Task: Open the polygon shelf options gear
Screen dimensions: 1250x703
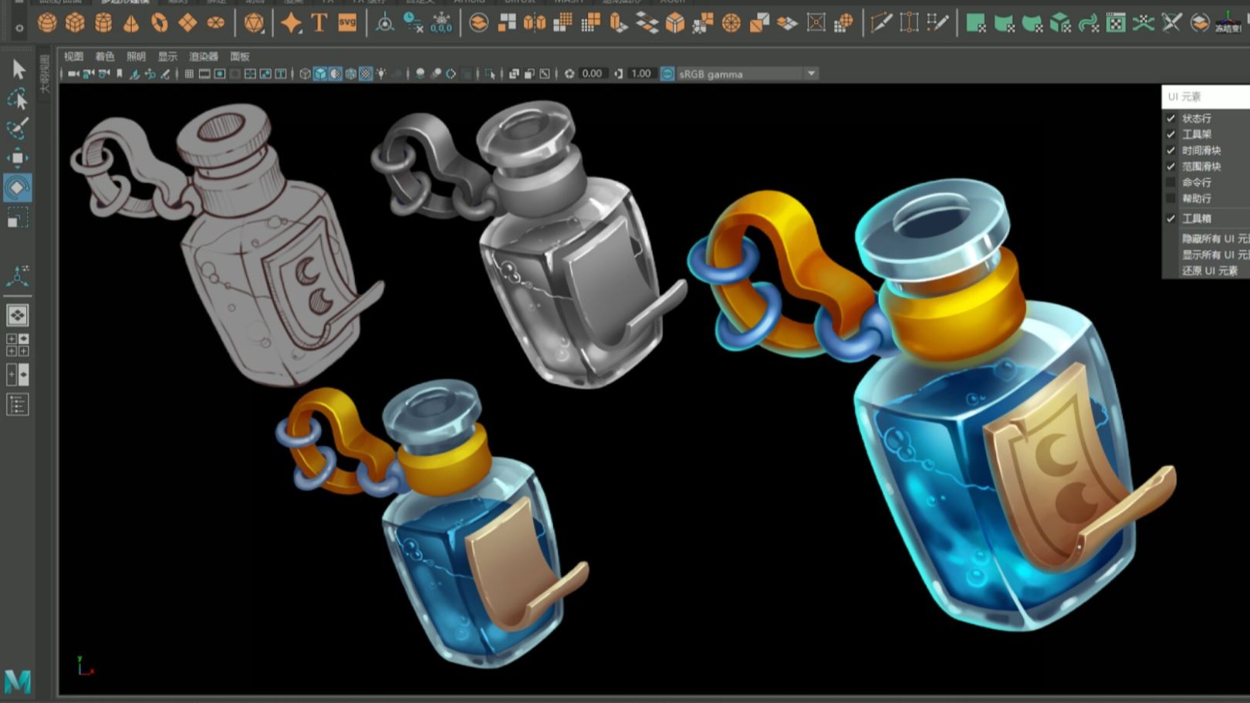Action: pyautogui.click(x=19, y=28)
